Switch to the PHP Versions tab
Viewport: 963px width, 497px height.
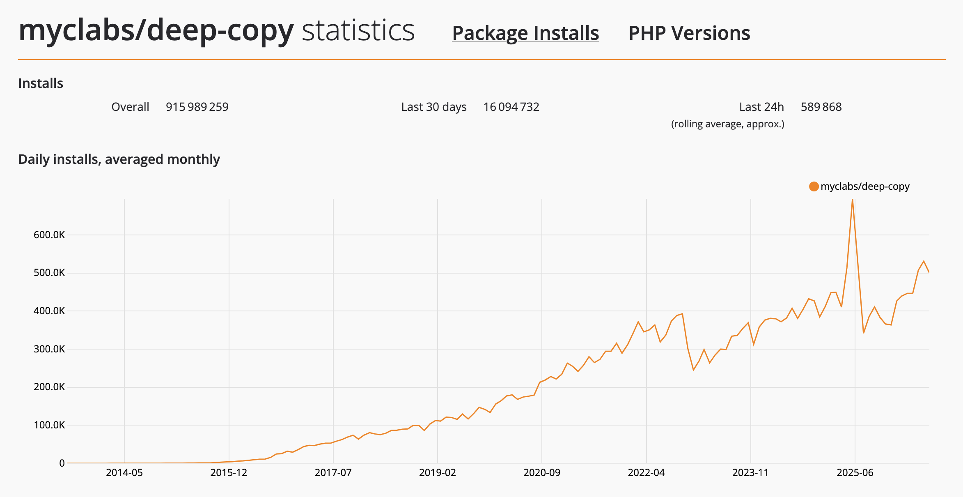coord(689,33)
